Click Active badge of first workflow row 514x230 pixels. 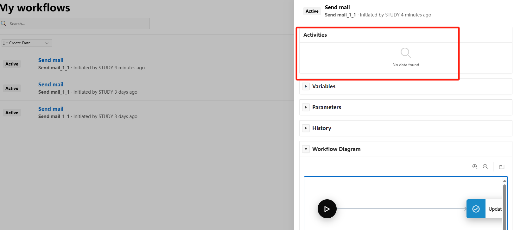click(12, 64)
